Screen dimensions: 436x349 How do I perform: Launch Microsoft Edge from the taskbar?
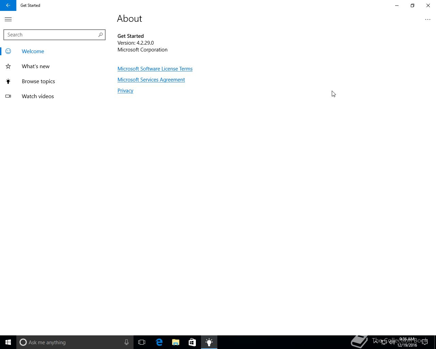tap(159, 342)
